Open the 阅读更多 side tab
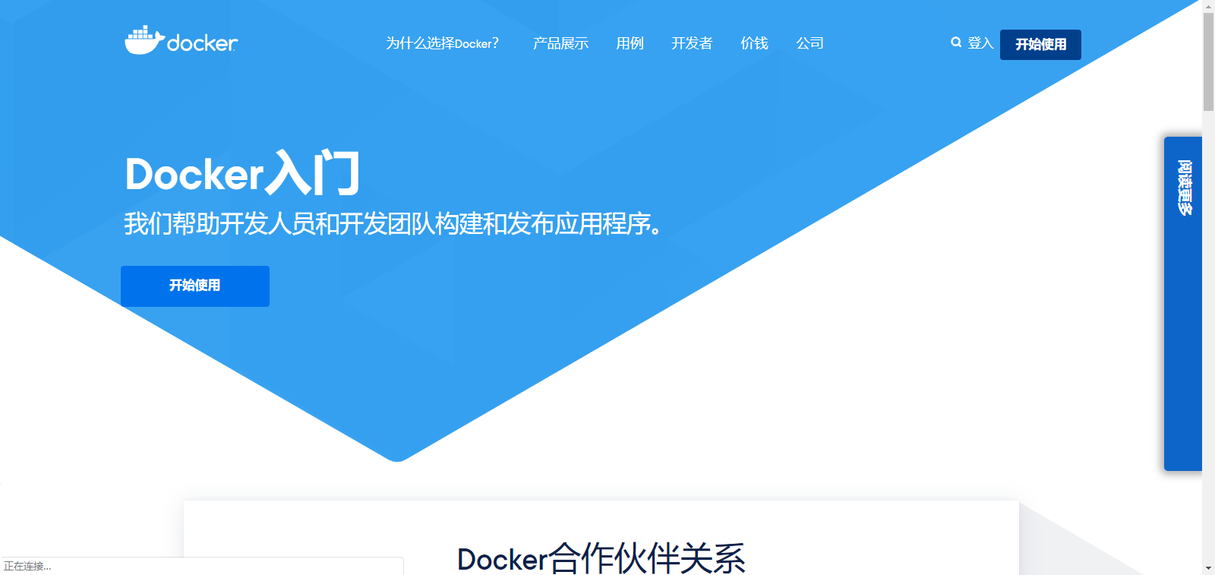1215x575 pixels. click(x=1183, y=304)
